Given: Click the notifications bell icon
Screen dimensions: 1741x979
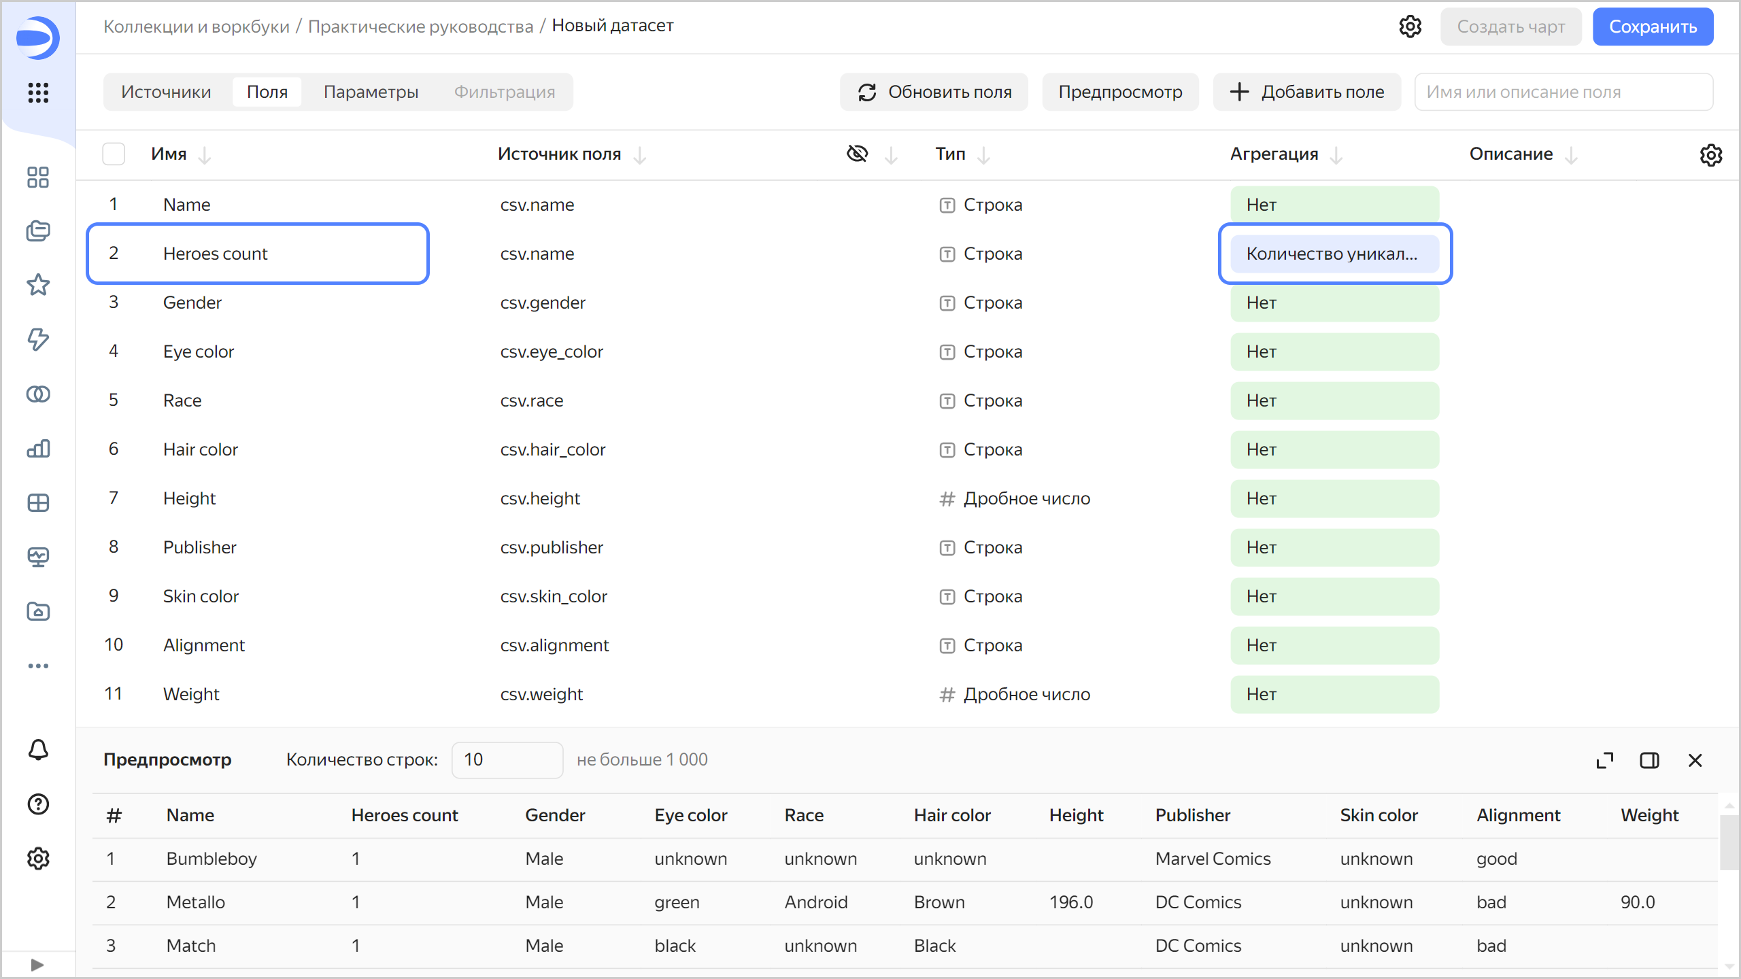Looking at the screenshot, I should pyautogui.click(x=38, y=750).
